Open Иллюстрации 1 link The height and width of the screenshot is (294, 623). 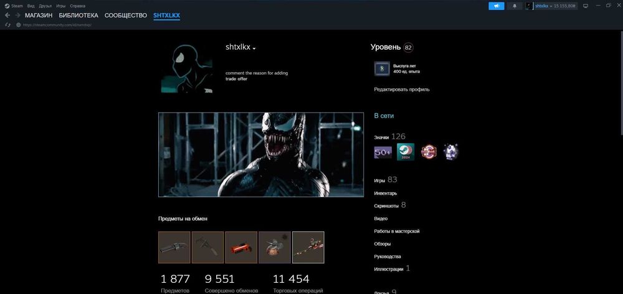point(392,269)
